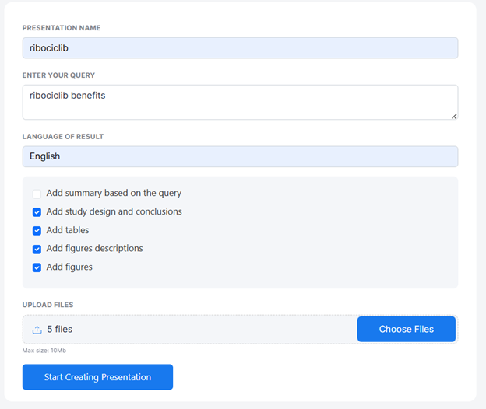Click the Add study design and conclusions label text
The height and width of the screenshot is (409, 486).
click(x=114, y=211)
